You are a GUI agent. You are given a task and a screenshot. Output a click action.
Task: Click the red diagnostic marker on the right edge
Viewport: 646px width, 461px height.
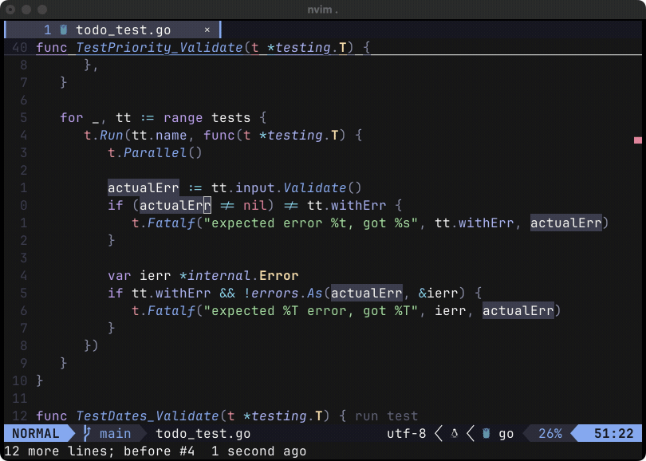click(637, 140)
